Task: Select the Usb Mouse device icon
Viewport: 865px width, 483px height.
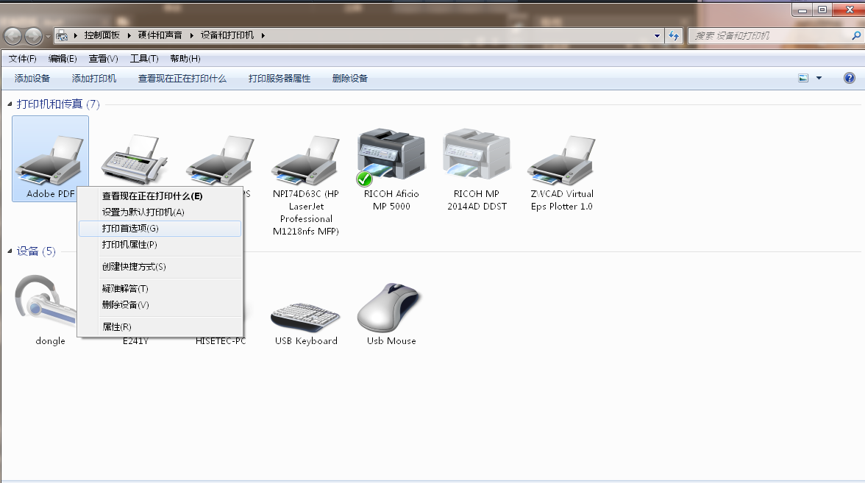Action: [391, 309]
